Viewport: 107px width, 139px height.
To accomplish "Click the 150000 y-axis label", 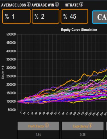I will point(11,93).
